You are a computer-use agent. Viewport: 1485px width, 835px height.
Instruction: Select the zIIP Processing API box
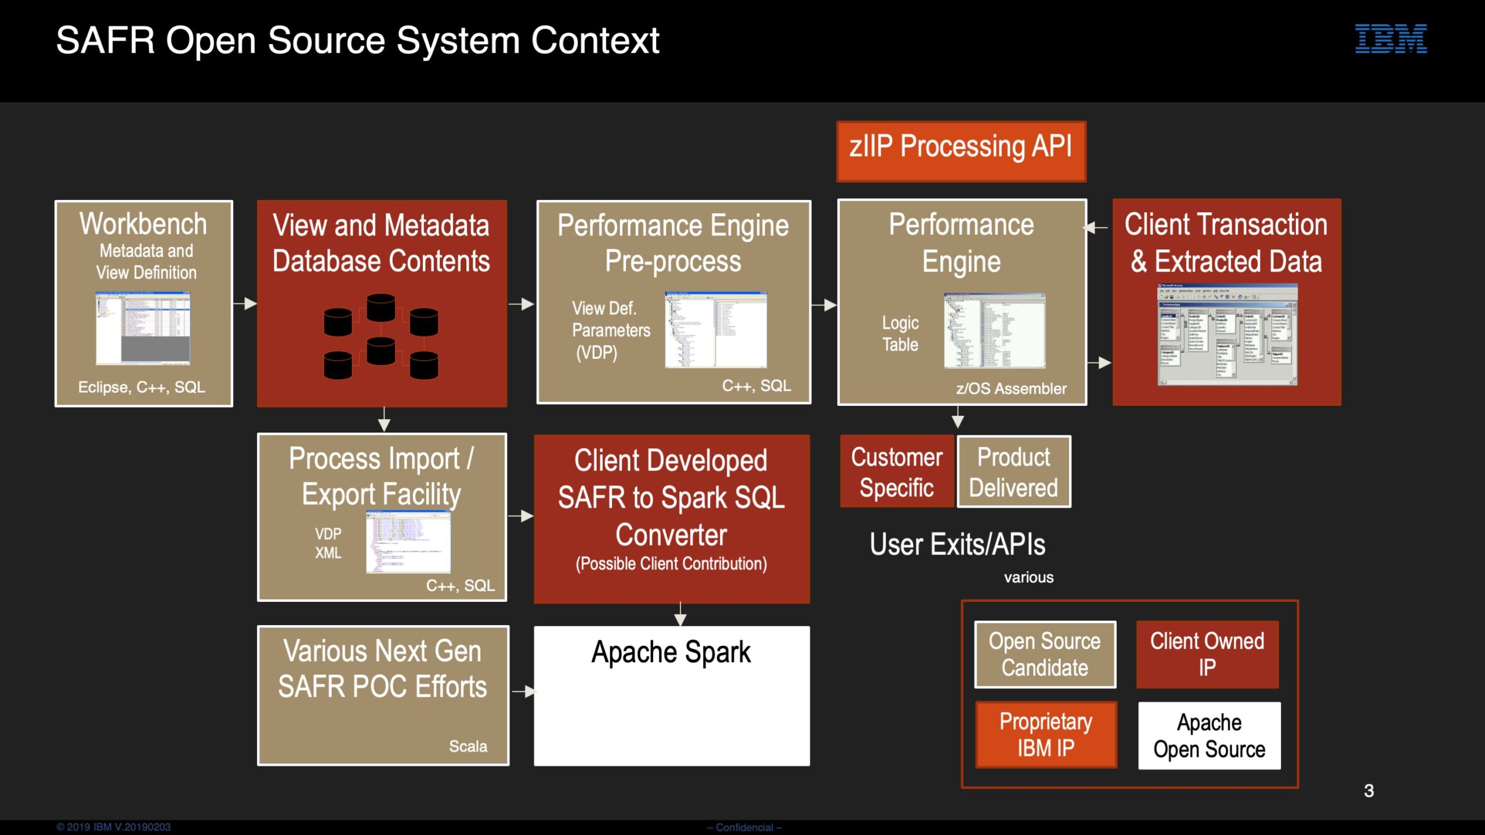click(961, 151)
